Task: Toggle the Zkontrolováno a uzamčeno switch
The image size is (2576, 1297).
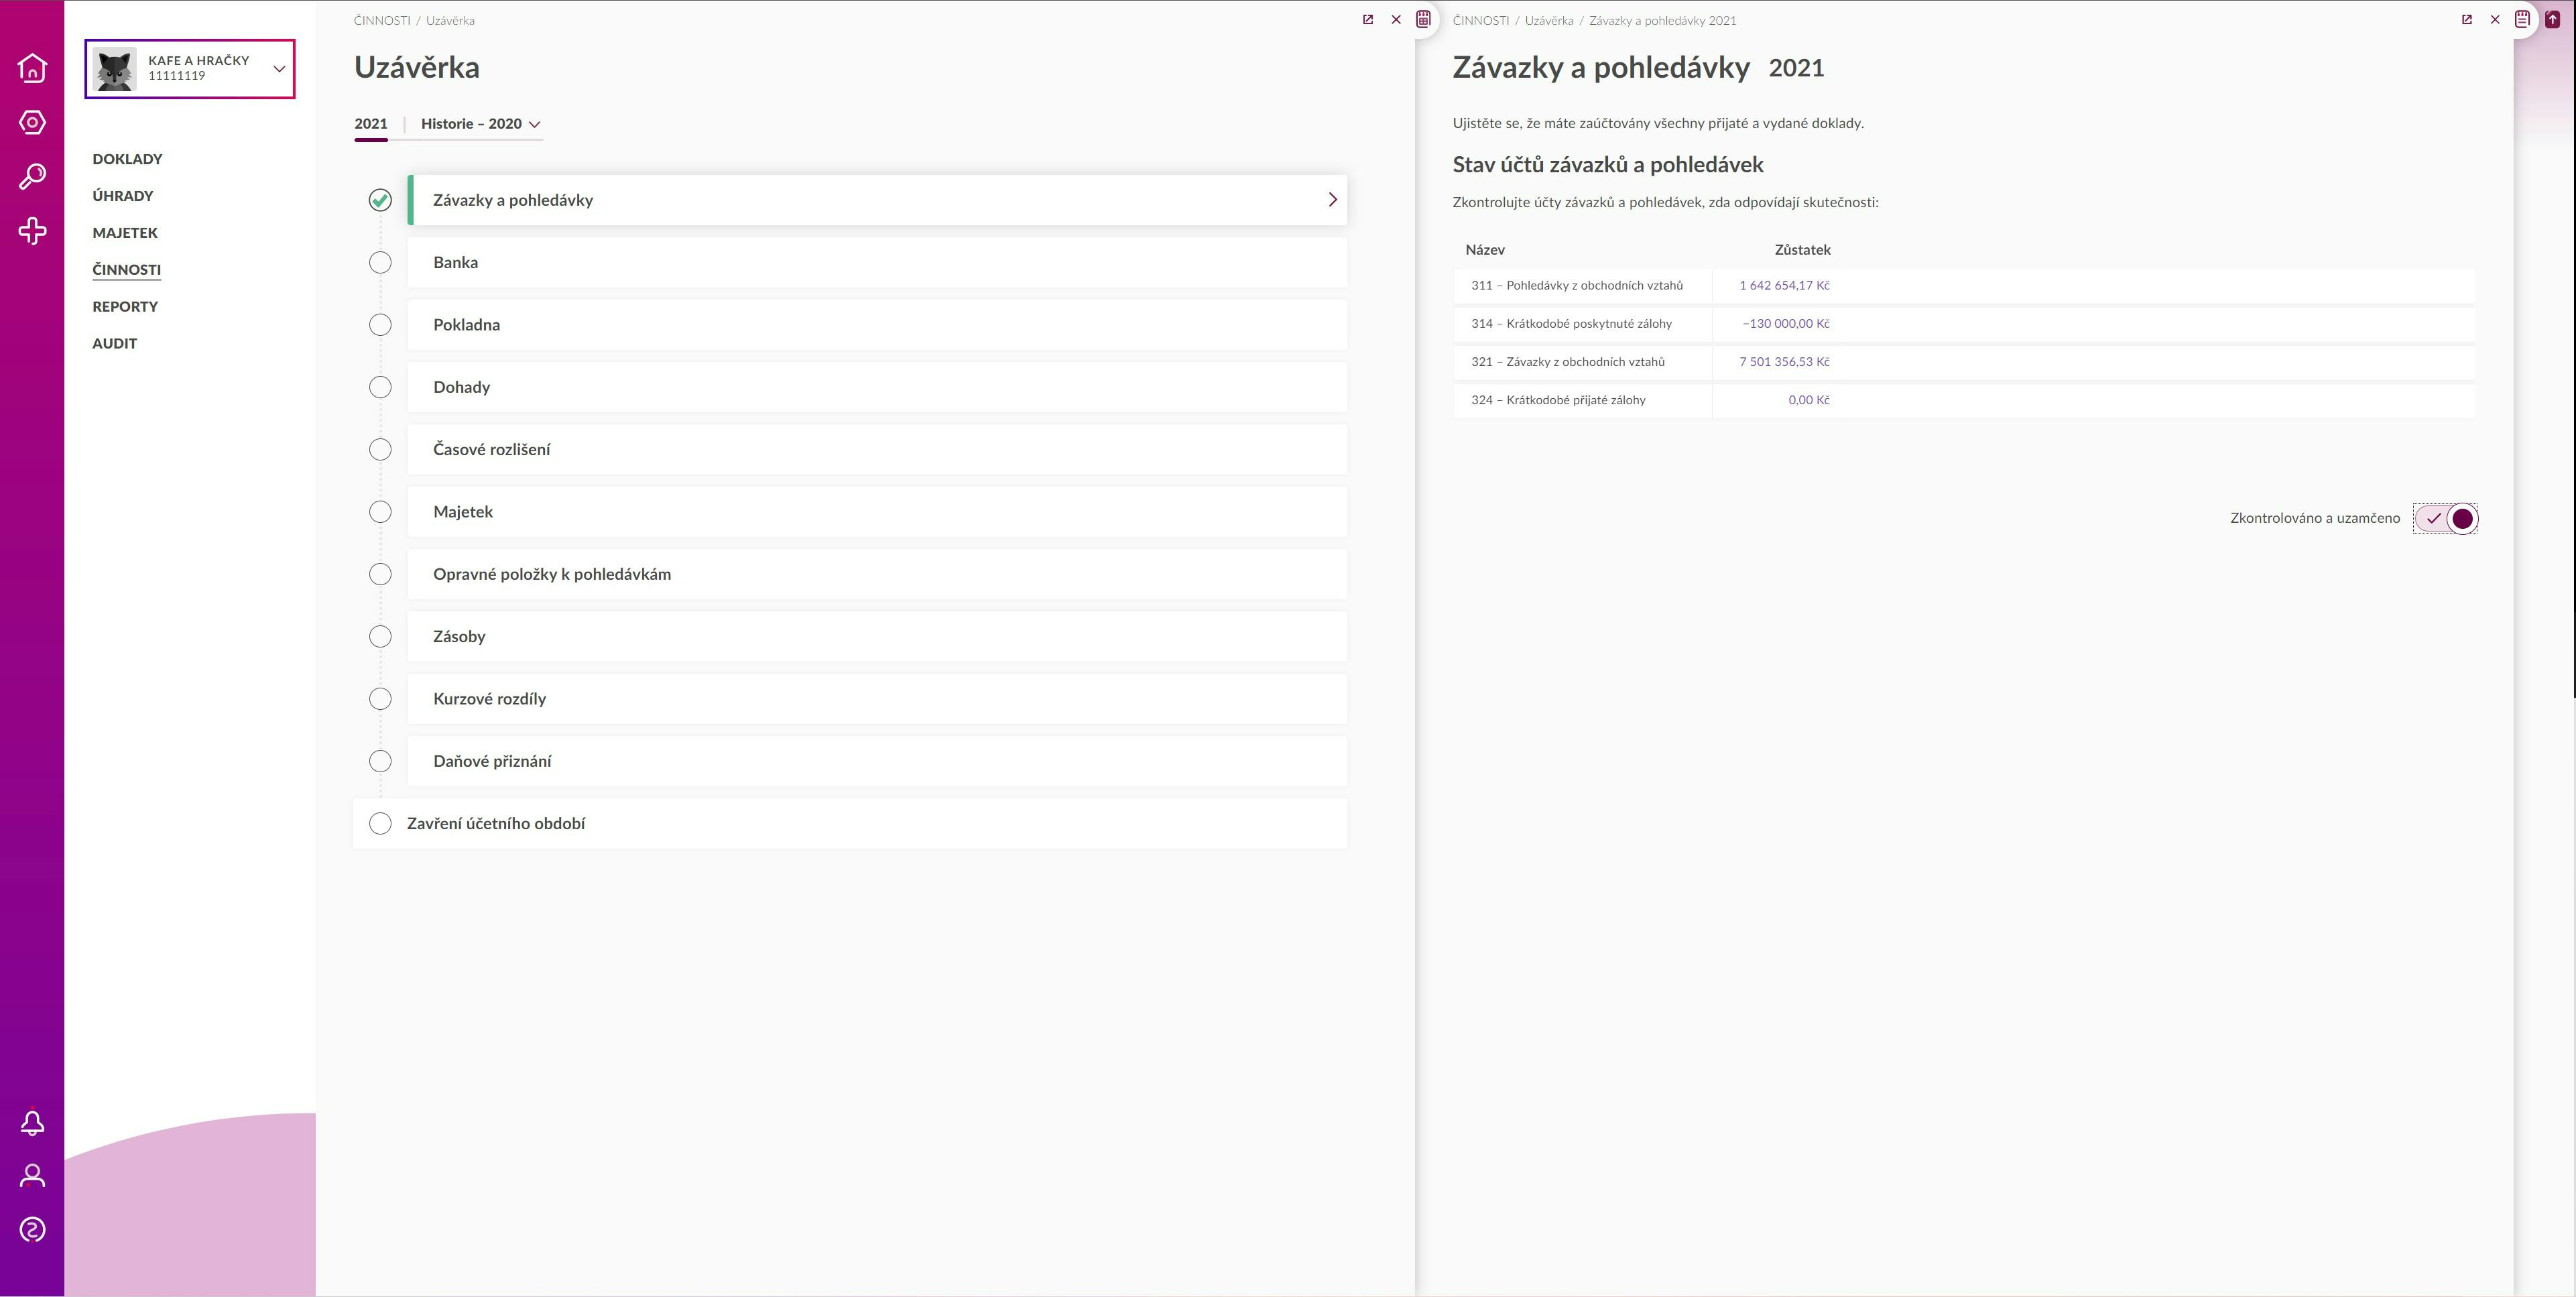Action: 2445,518
